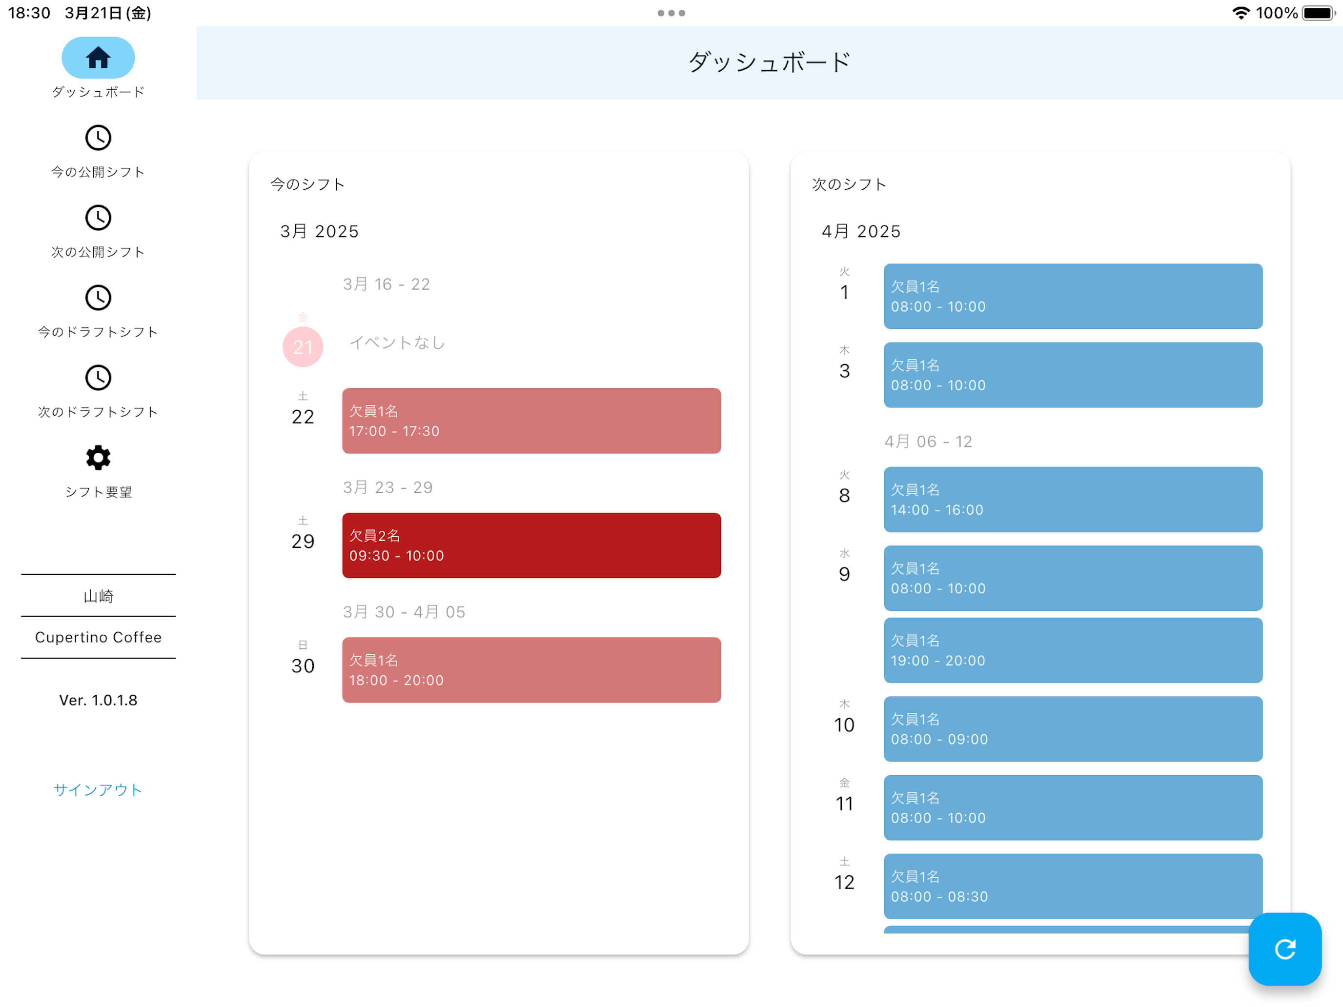
Task: Click イベントなし text
Action: pyautogui.click(x=397, y=342)
